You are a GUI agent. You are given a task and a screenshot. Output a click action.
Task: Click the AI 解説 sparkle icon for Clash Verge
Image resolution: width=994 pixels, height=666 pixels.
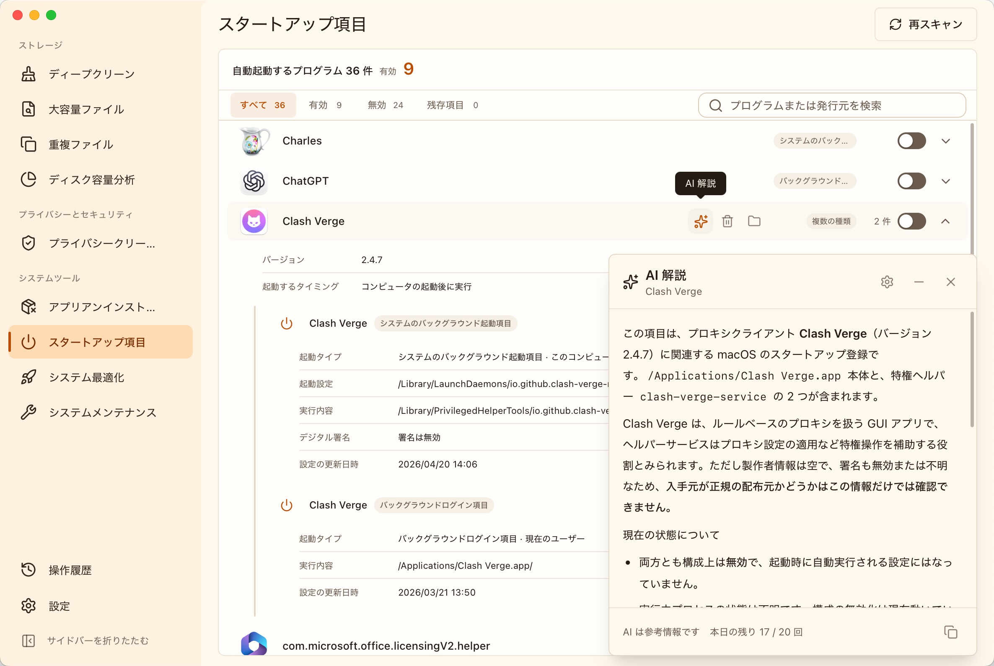(700, 221)
